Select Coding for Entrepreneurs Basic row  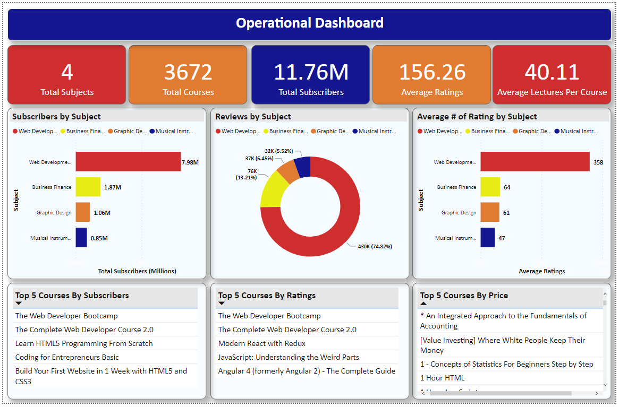105,357
